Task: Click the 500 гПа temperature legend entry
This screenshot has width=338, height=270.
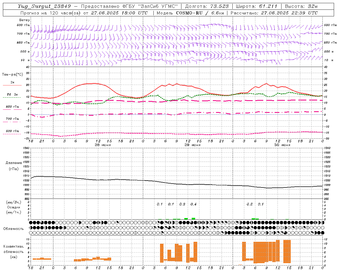Action: [12, 131]
